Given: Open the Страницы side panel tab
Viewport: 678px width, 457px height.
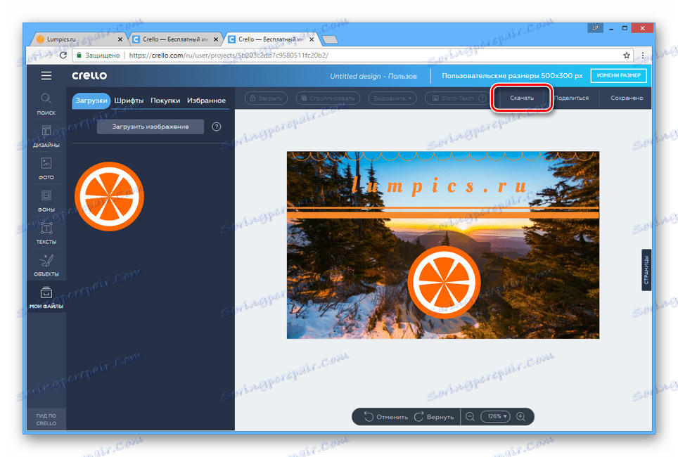Looking at the screenshot, I should [646, 270].
